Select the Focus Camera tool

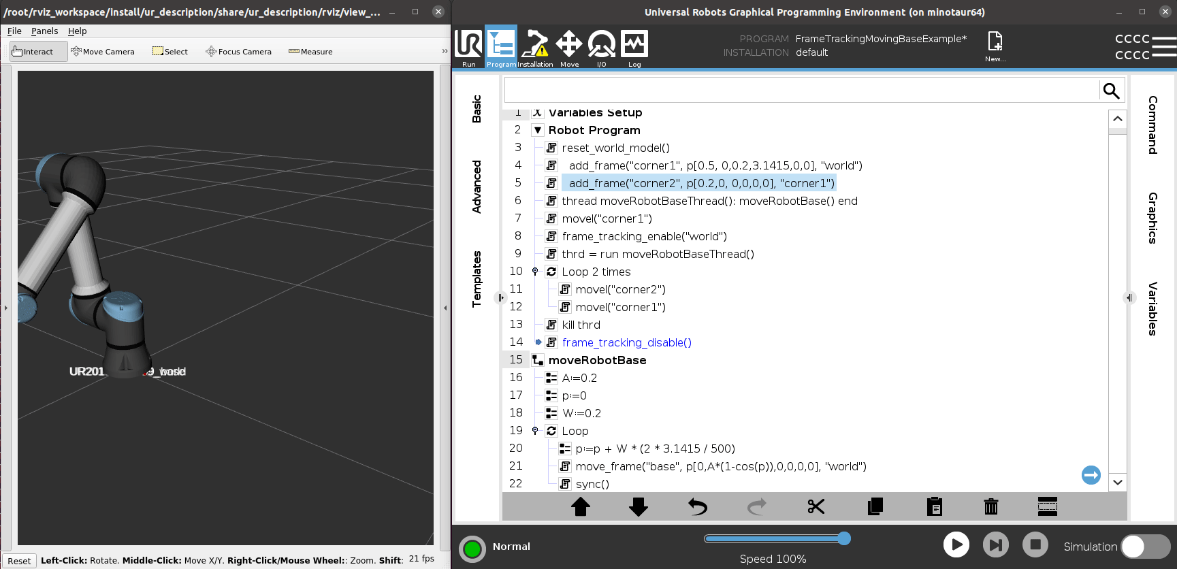coord(238,52)
